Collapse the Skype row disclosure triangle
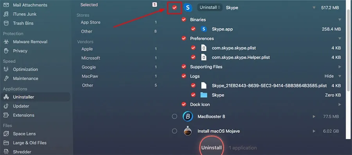Viewport: 352px width, 155px height. pos(314,8)
